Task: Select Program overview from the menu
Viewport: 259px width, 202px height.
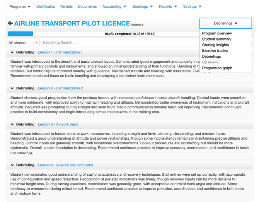Action: click(217, 33)
